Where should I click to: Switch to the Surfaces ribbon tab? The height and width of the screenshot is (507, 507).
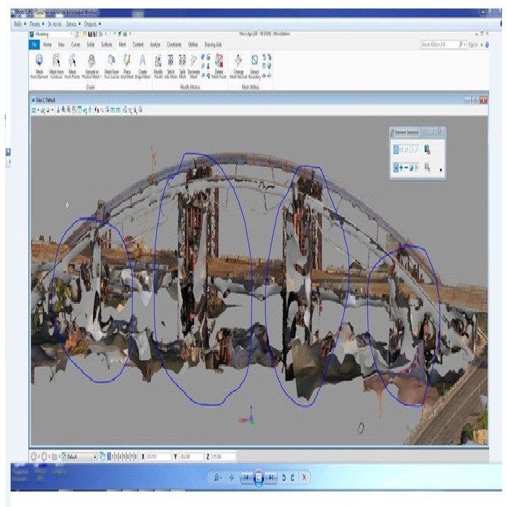(x=107, y=45)
